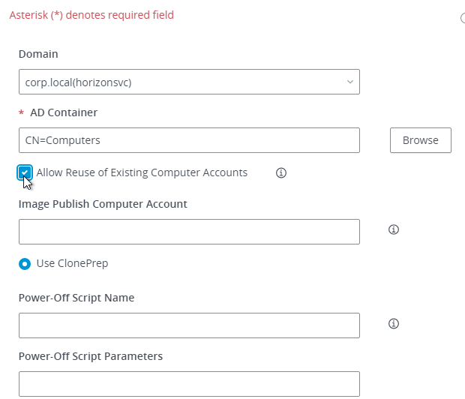
Task: Focus the Image Publish Computer Account text box
Action: (189, 232)
